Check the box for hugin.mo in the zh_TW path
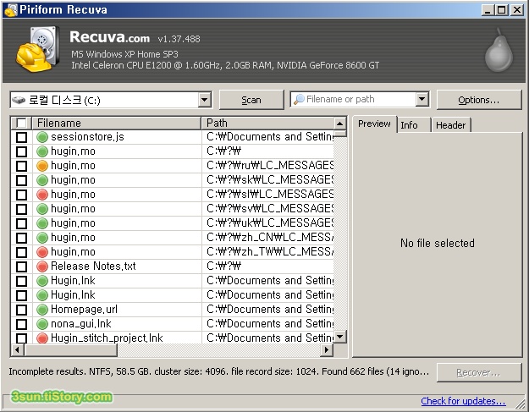The height and width of the screenshot is (412, 529). (x=22, y=252)
